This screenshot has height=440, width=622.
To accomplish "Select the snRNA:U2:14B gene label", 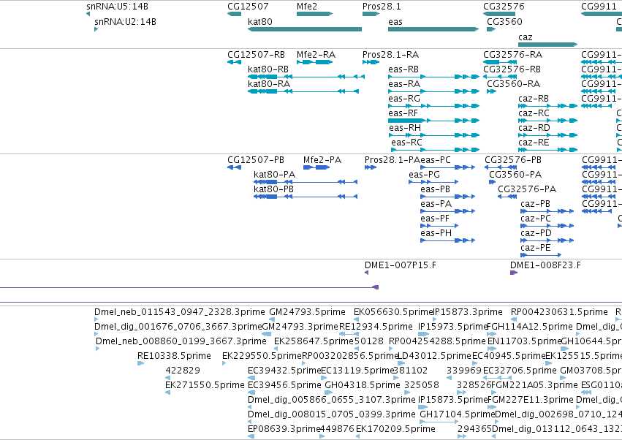I will coord(126,21).
